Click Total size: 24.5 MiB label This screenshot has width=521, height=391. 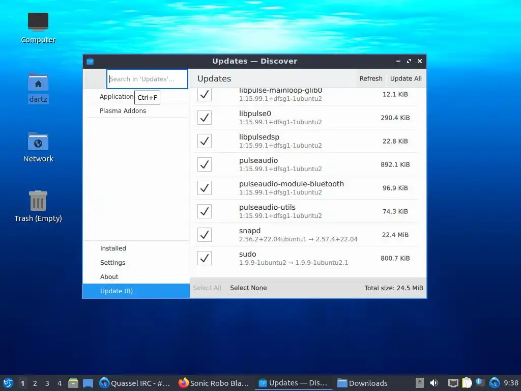393,288
